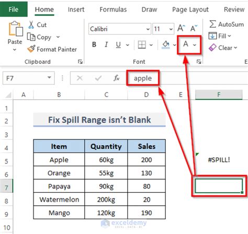Open the Name Box F7 dropdown arrow
The width and height of the screenshot is (248, 234).
[49, 77]
